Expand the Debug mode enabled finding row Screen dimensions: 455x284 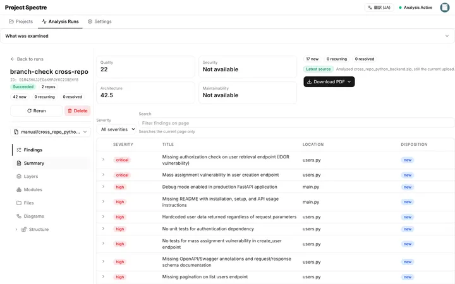tap(103, 187)
